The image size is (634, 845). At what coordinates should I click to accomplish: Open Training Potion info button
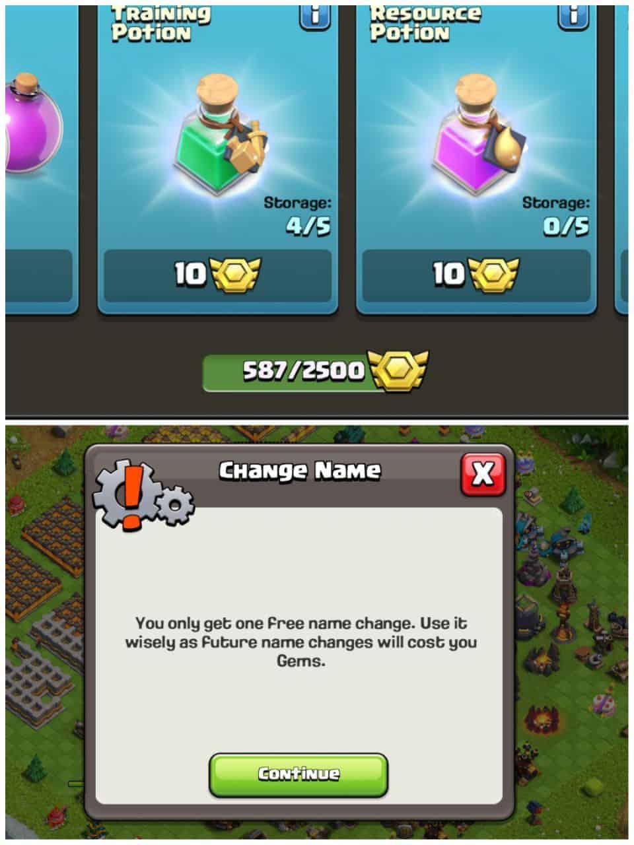pos(315,16)
